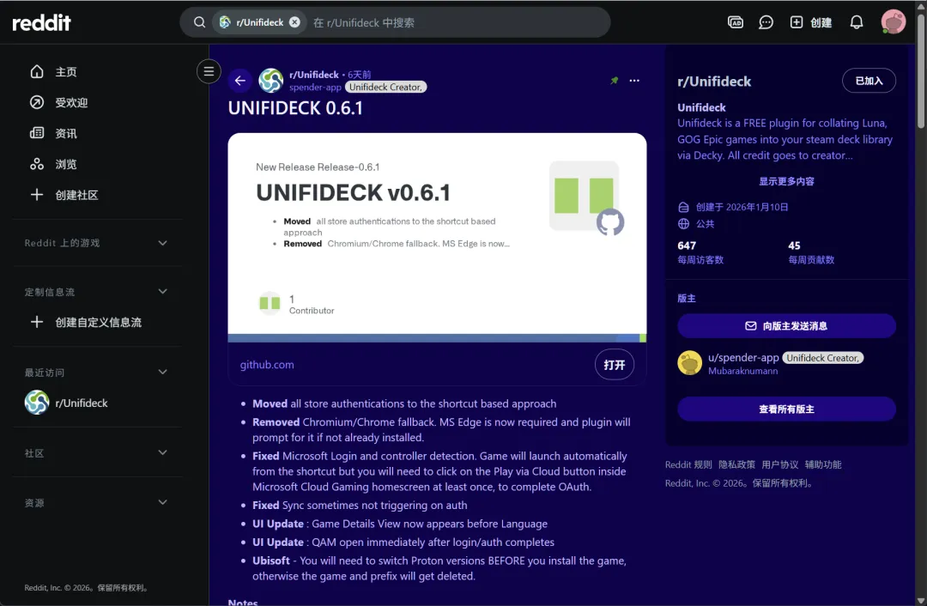
Task: Open the user avatar menu
Action: (x=893, y=22)
